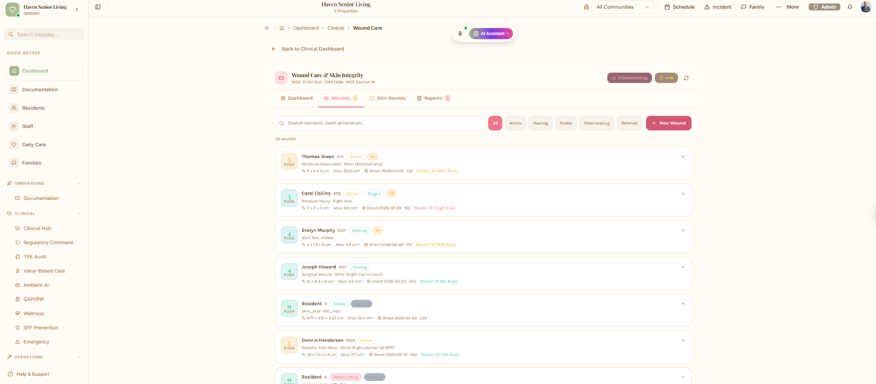Collapse the sidebar with the left chevron

(x=77, y=10)
